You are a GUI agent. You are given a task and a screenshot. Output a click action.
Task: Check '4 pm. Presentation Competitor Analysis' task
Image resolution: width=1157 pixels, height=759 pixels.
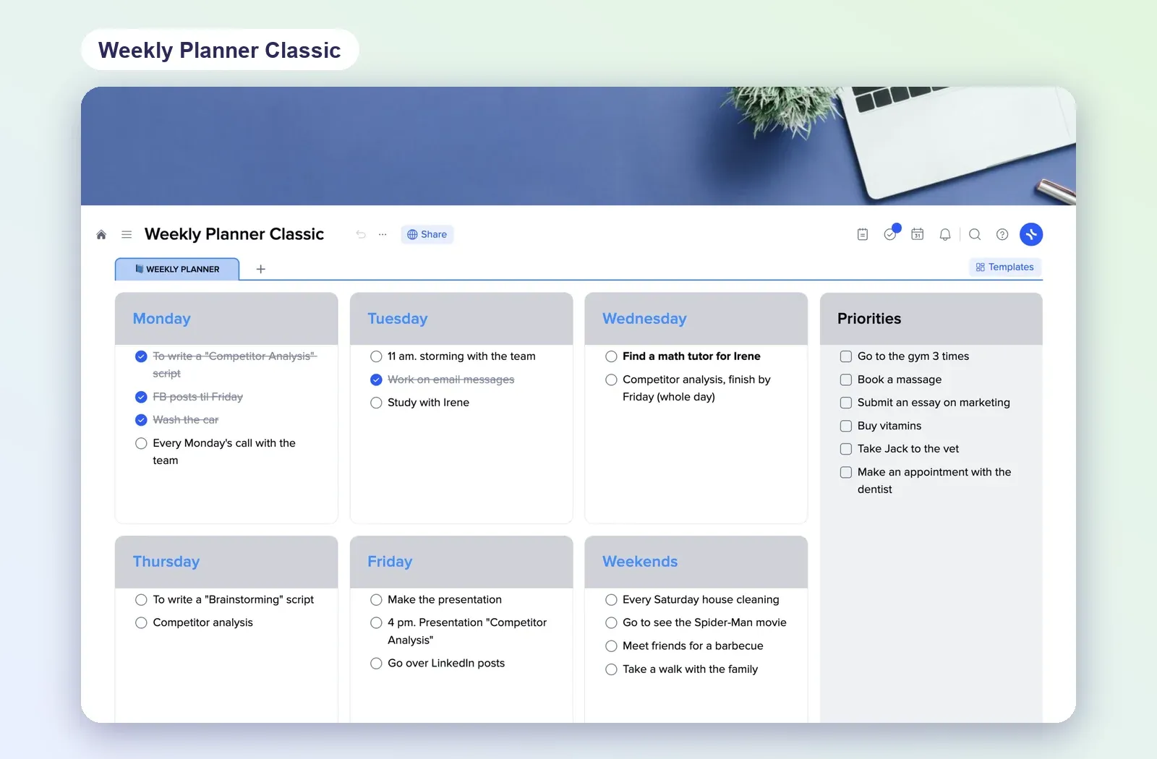376,623
